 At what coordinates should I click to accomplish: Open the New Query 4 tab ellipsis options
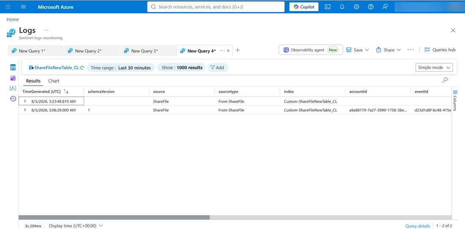(222, 51)
